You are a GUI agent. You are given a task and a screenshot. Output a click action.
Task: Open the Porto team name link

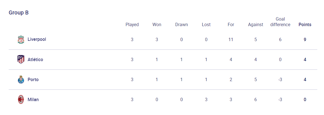tap(33, 79)
